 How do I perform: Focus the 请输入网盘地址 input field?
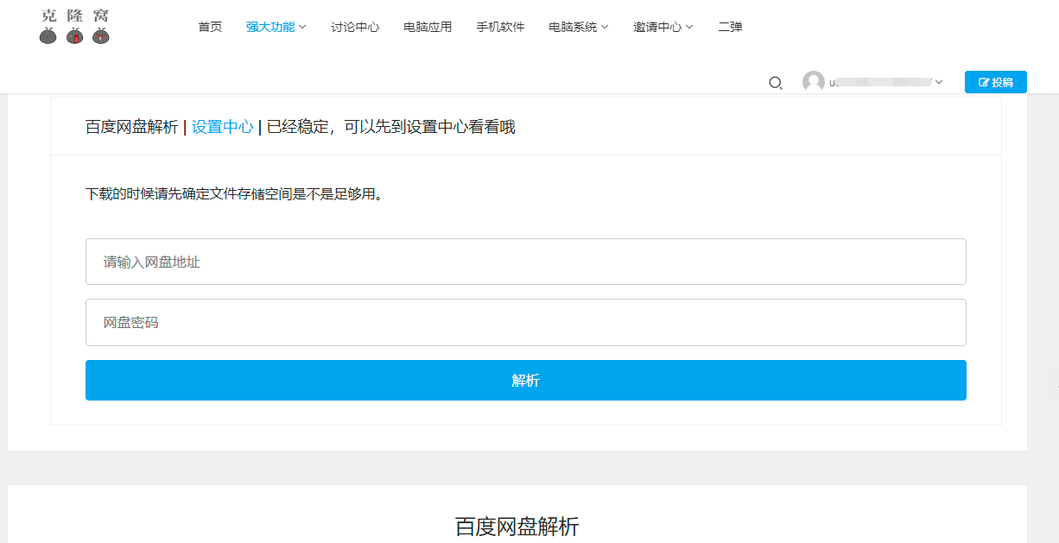pos(525,262)
